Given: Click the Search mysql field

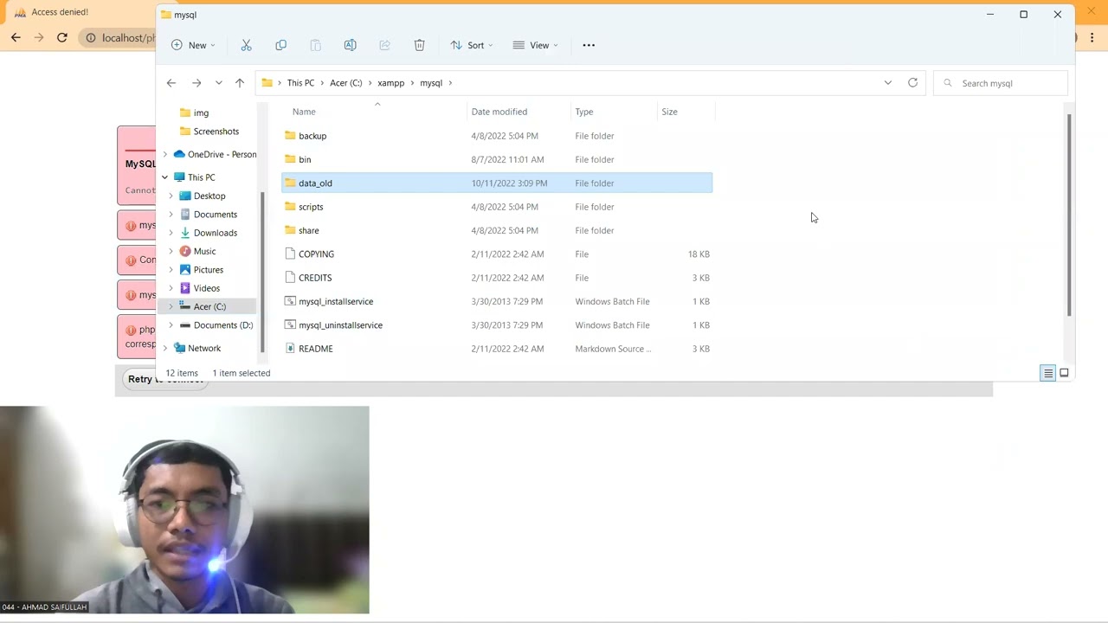Looking at the screenshot, I should point(1001,83).
